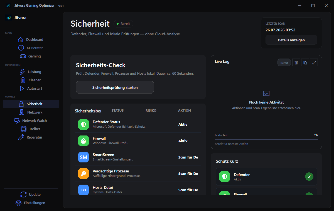Click the green Bereit status badge
334x211 pixels.
(123, 24)
